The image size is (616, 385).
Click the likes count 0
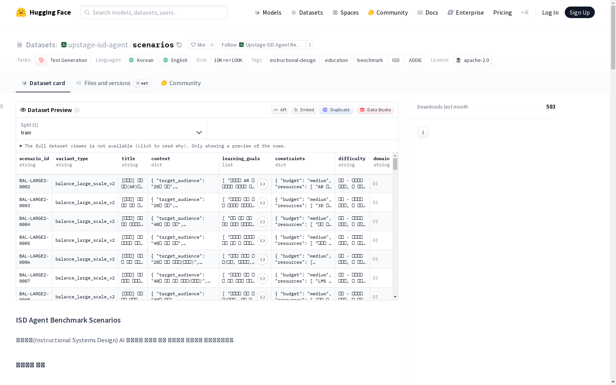coord(212,45)
